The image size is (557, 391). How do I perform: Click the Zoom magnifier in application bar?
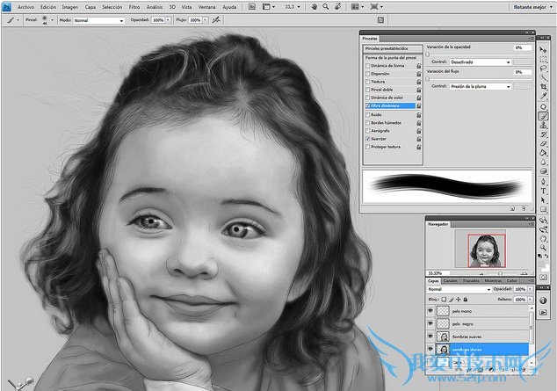(x=325, y=7)
